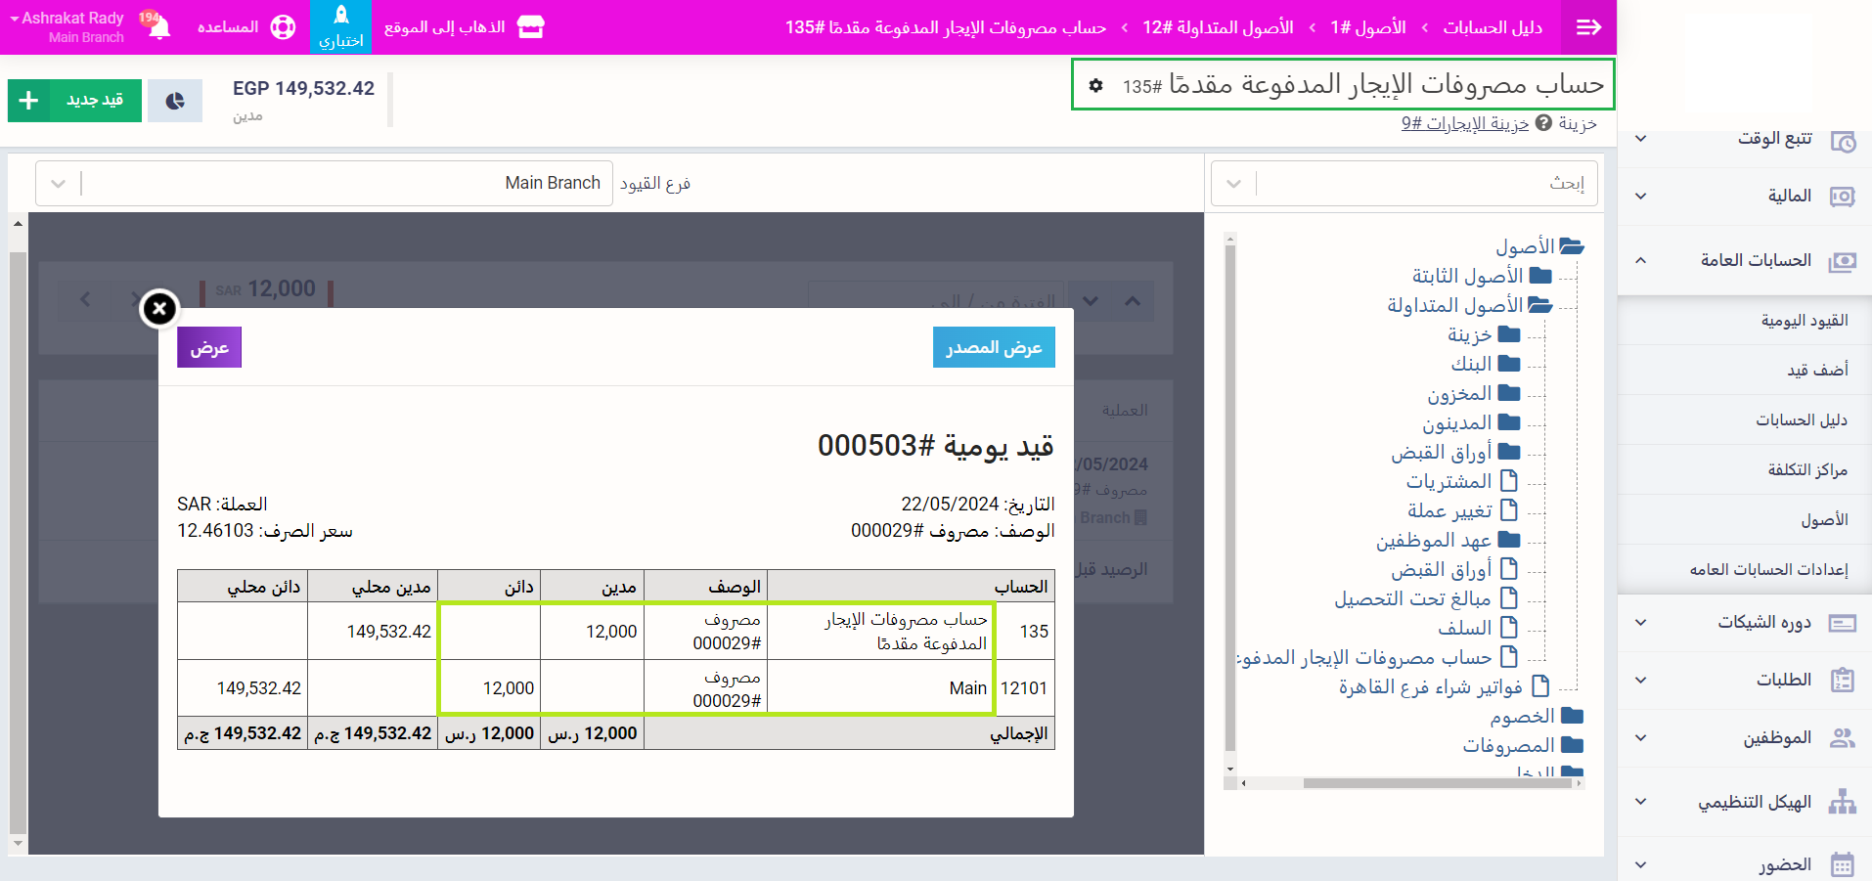The image size is (1872, 881).
Task: Expand the Finance sidebar section
Action: [x=1641, y=197]
